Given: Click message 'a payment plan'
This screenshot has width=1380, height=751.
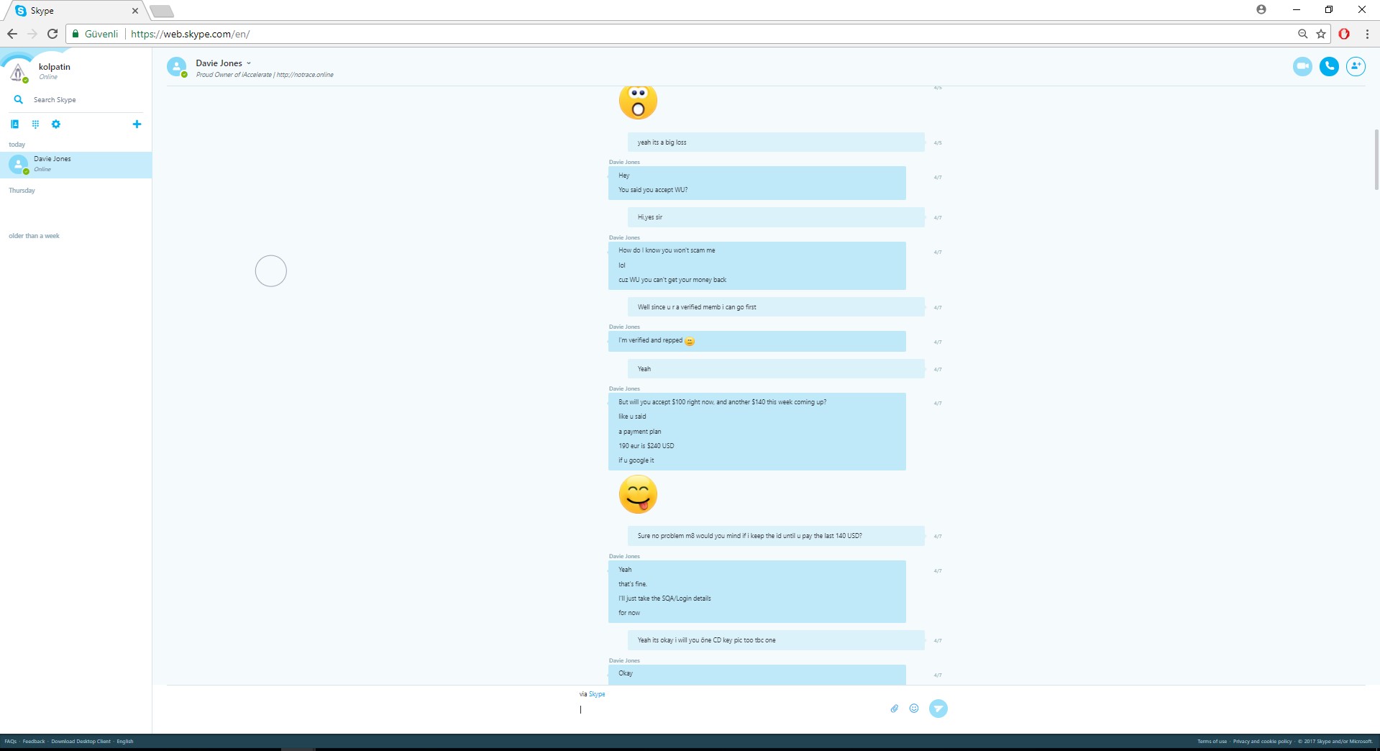Looking at the screenshot, I should [x=640, y=432].
